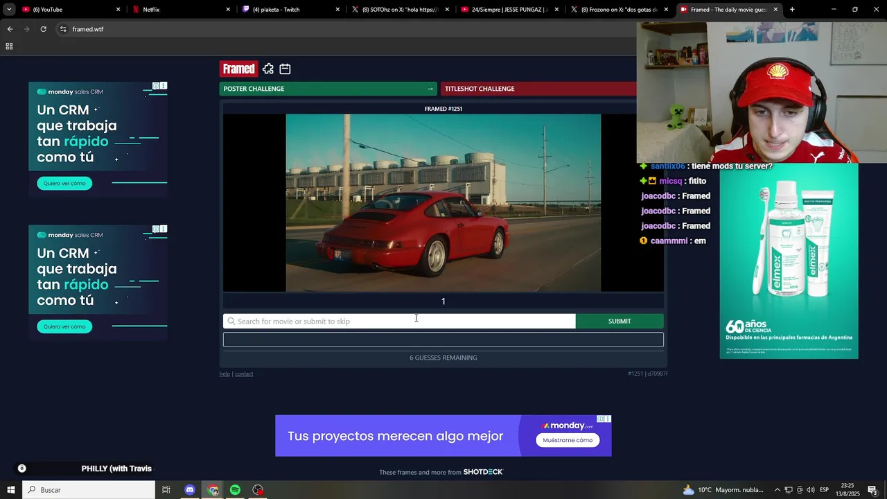Close the Netflix tab
The image size is (887, 499).
pyautogui.click(x=228, y=10)
